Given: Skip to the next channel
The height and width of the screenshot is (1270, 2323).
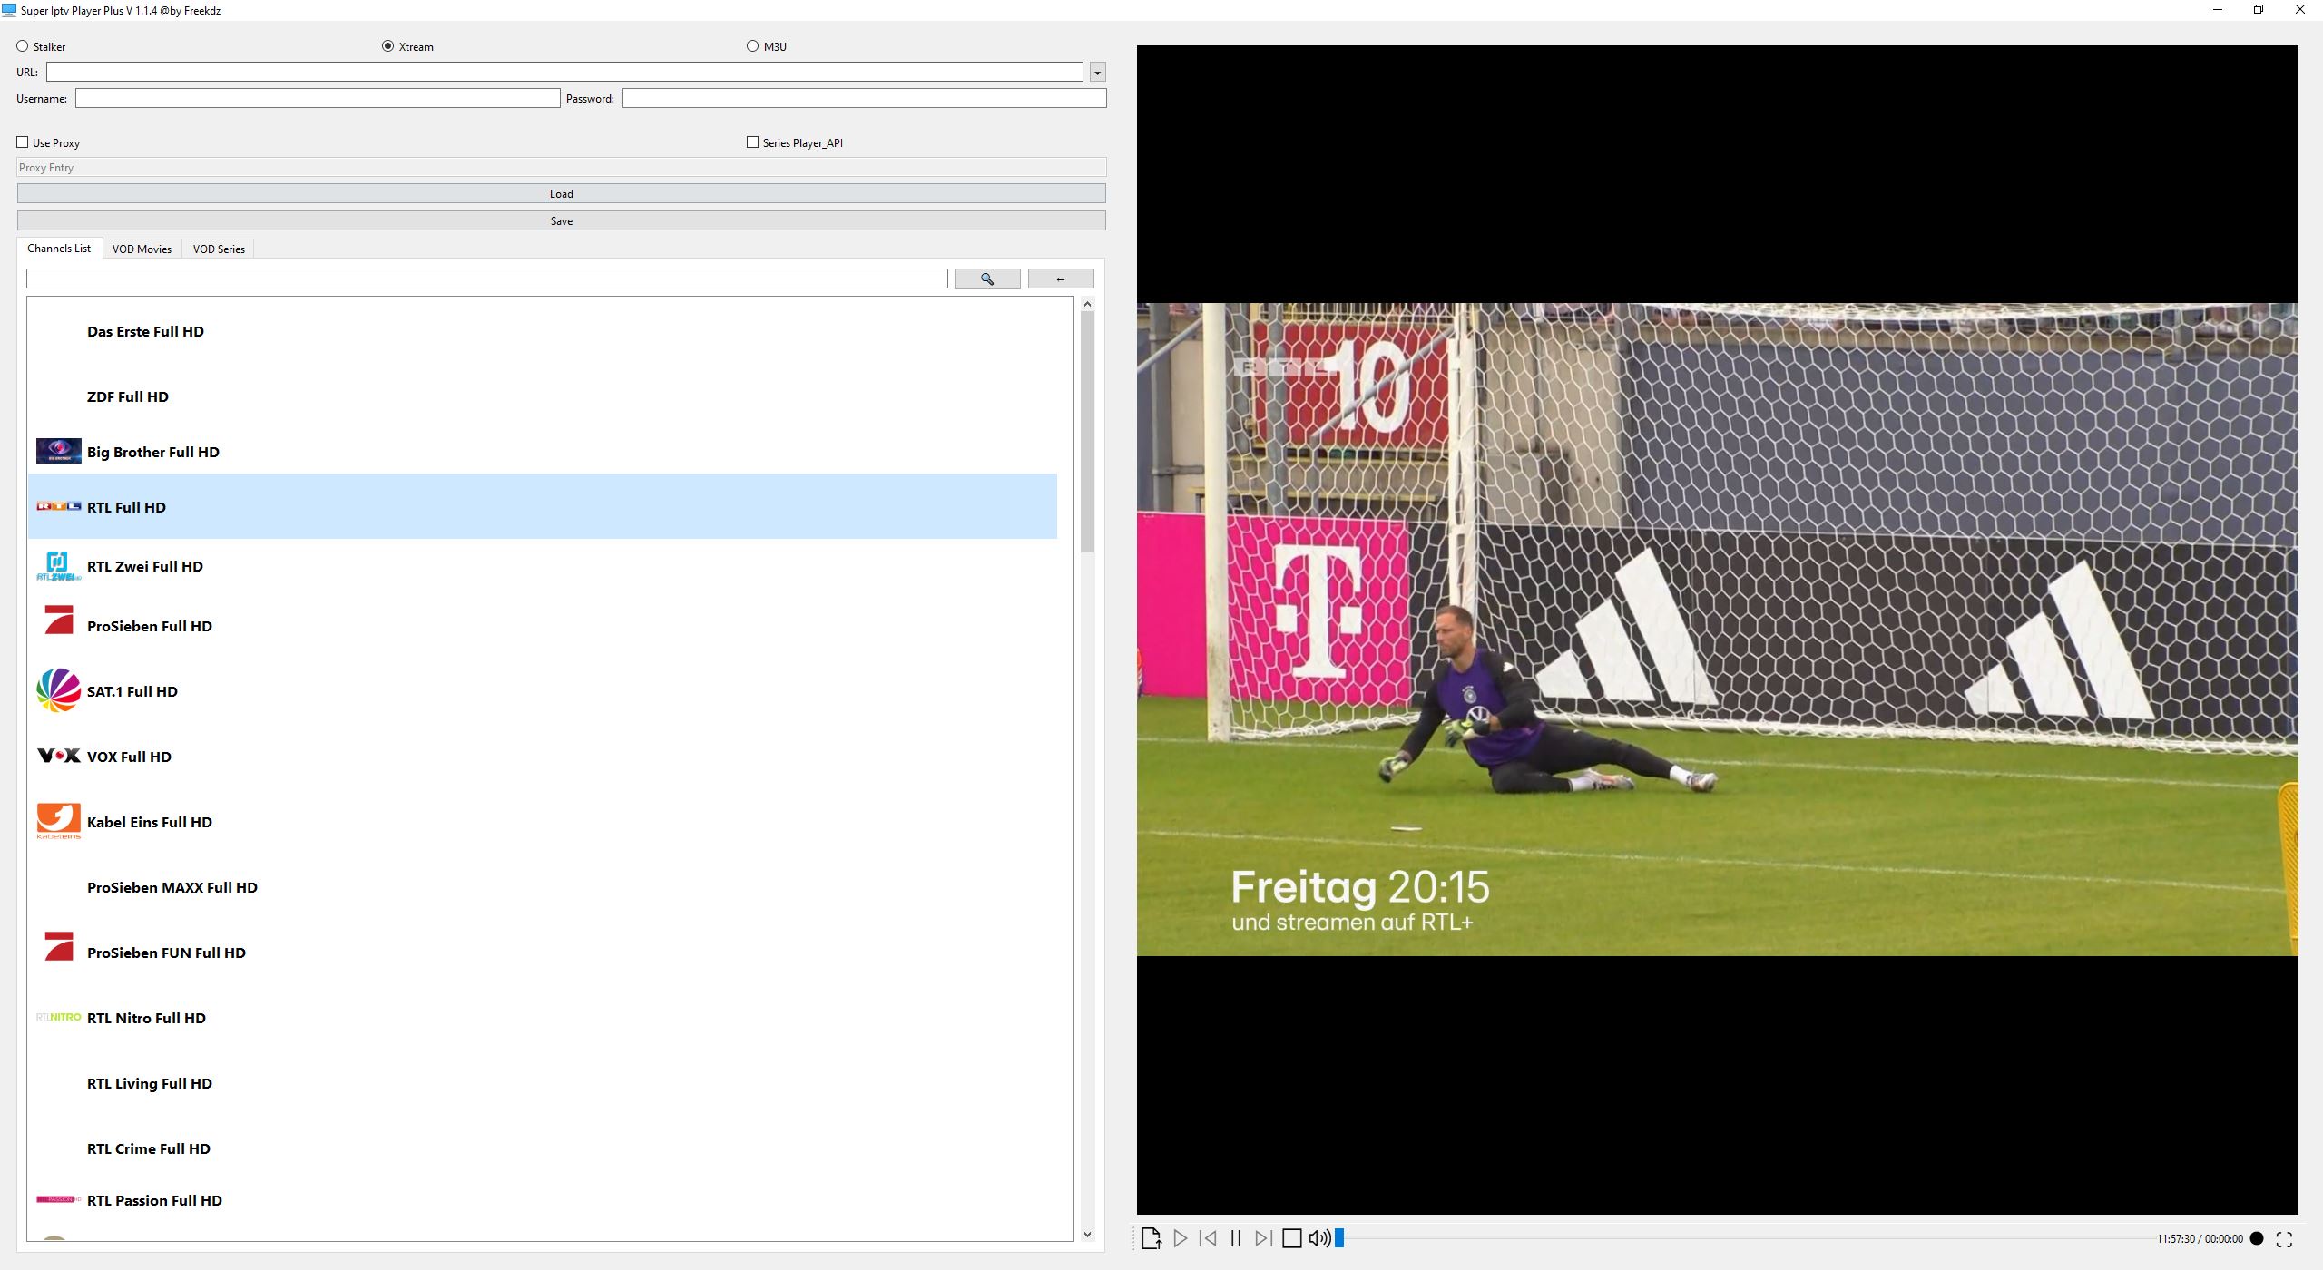Looking at the screenshot, I should [x=1263, y=1238].
